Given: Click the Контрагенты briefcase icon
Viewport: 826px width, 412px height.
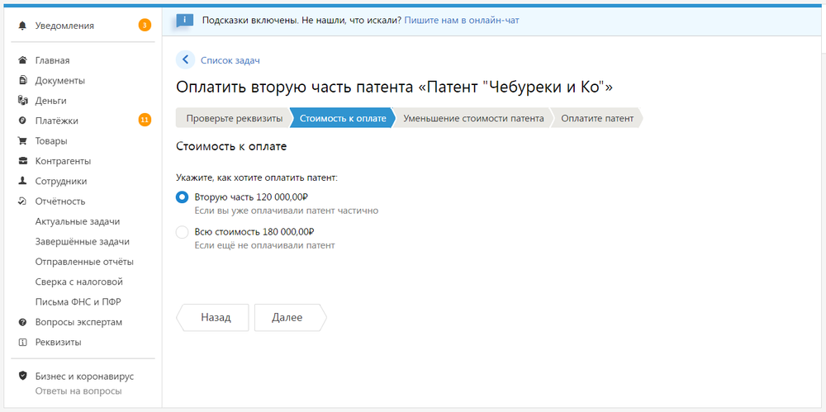Looking at the screenshot, I should click(22, 161).
